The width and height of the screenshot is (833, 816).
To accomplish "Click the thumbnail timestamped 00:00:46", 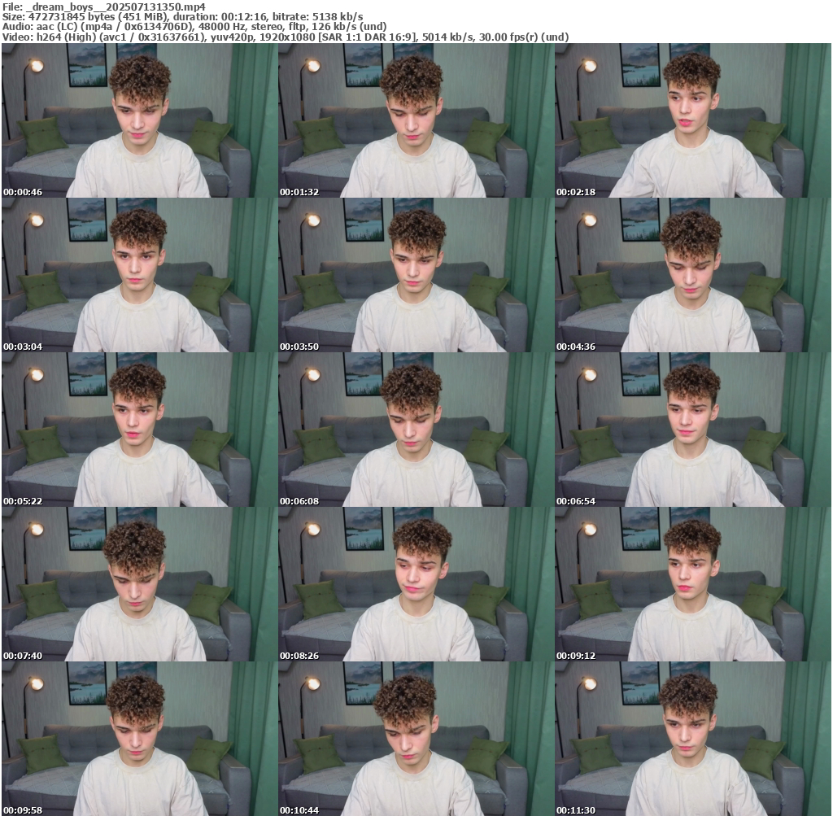I will coord(139,120).
